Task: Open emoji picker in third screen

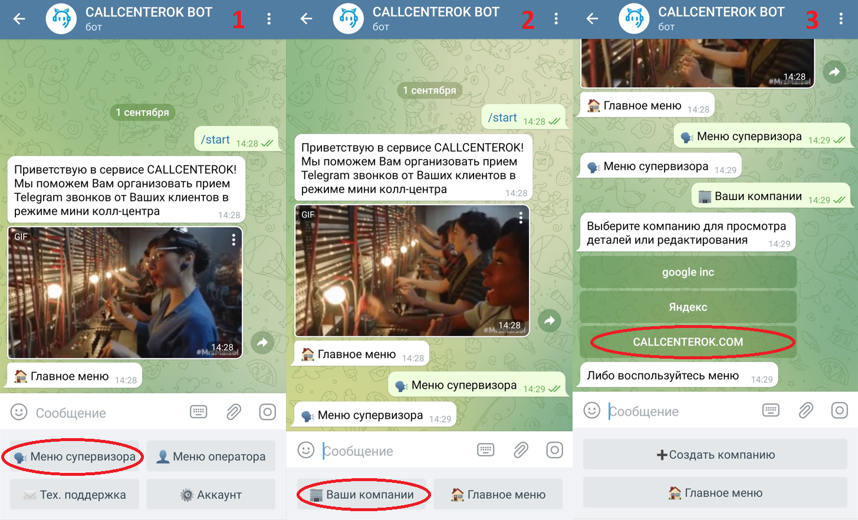Action: pos(591,410)
